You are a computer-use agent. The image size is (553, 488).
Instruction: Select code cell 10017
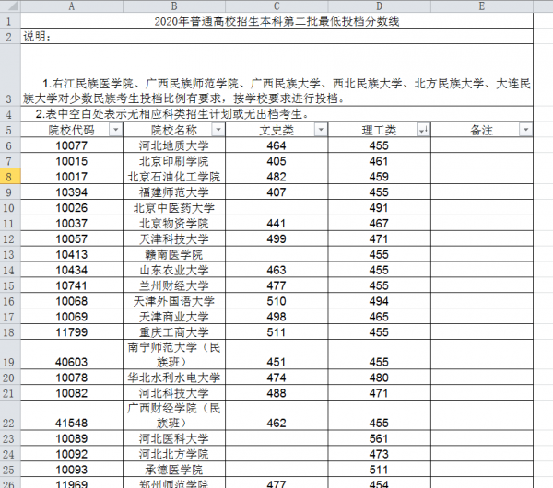[72, 177]
